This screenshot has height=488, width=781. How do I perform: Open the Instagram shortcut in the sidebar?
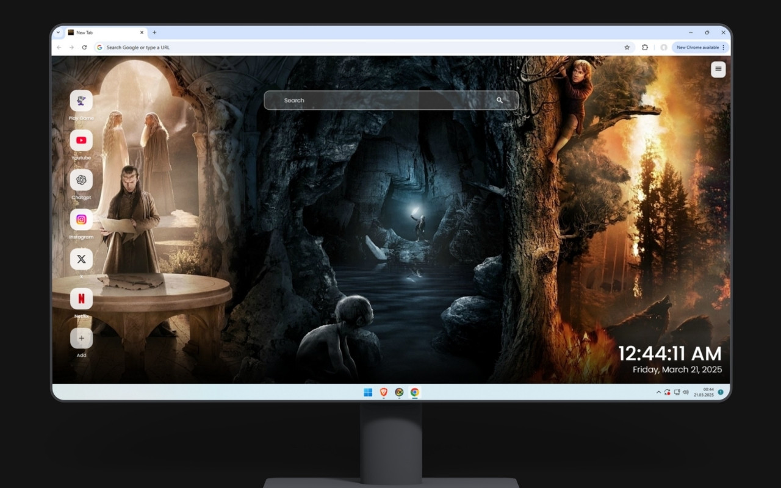pos(81,219)
